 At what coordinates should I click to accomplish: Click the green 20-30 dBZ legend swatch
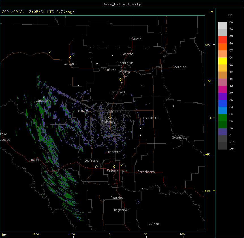tap(222, 118)
